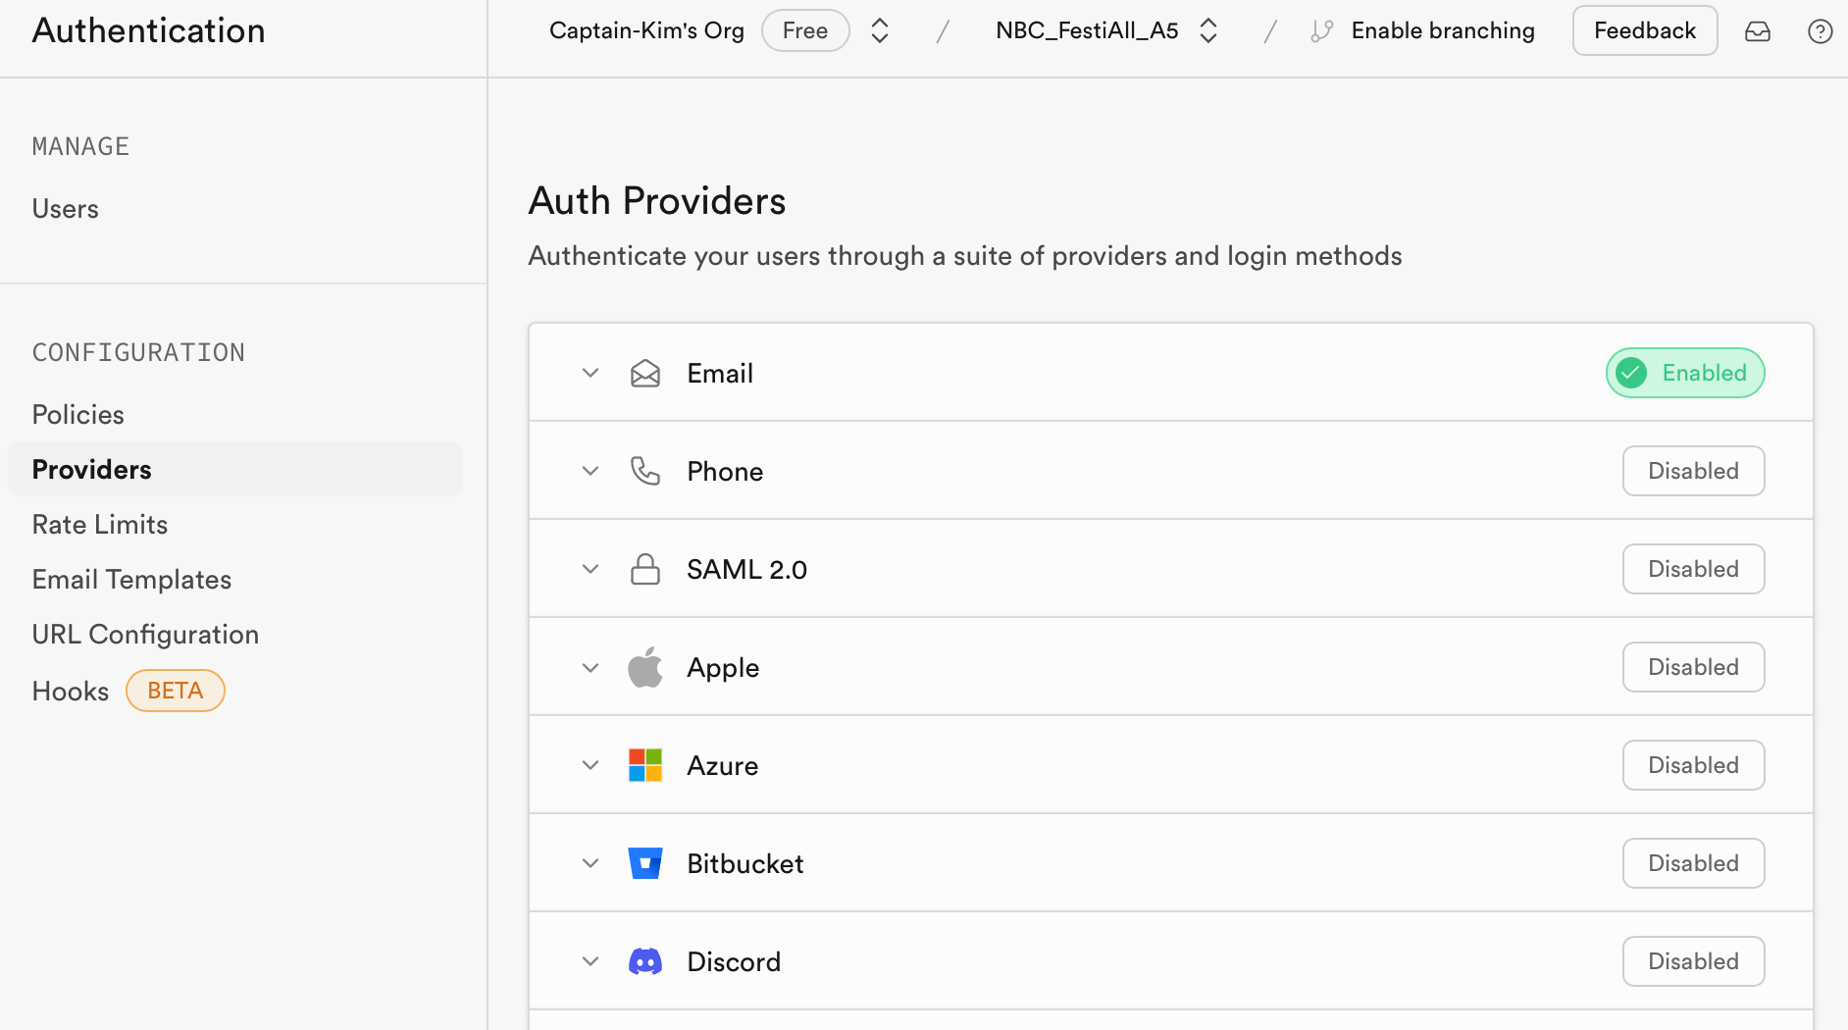Click the Apple logo icon
This screenshot has width=1848, height=1030.
645,667
